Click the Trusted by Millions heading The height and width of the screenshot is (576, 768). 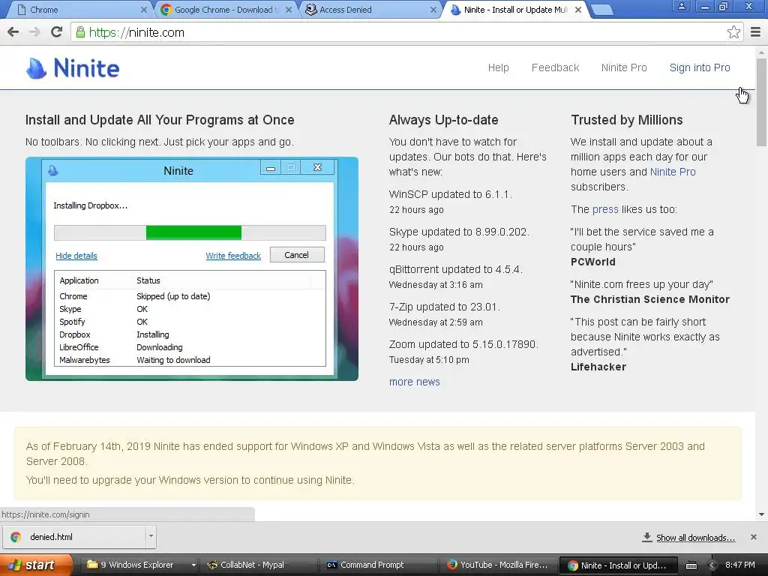(626, 120)
